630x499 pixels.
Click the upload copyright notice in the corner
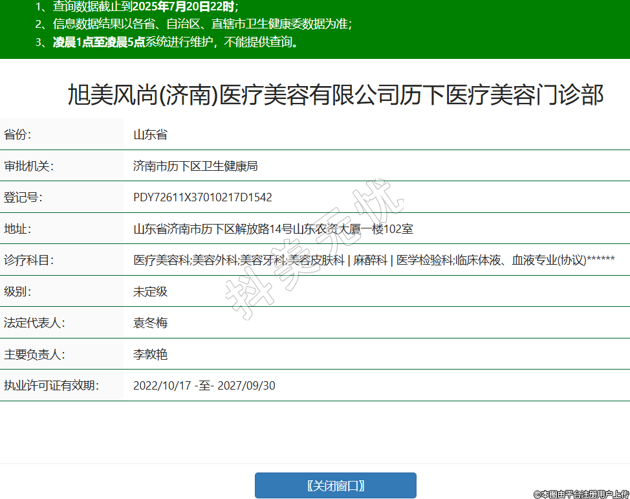(x=581, y=494)
